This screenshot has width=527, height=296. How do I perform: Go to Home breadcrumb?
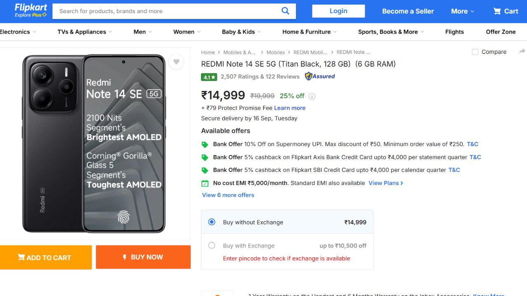tap(208, 52)
